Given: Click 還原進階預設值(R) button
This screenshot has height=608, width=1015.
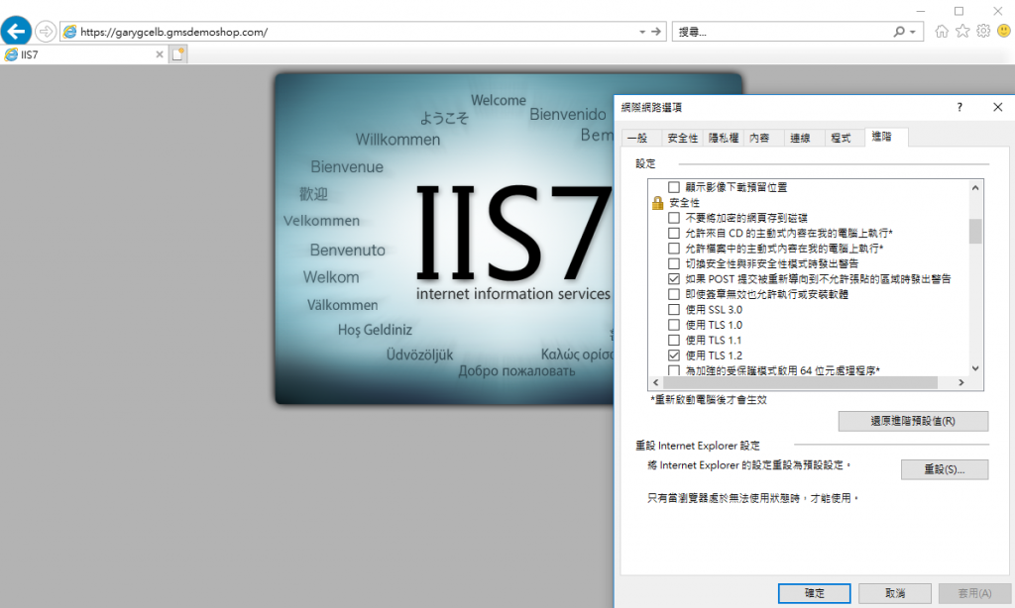Looking at the screenshot, I should [913, 421].
